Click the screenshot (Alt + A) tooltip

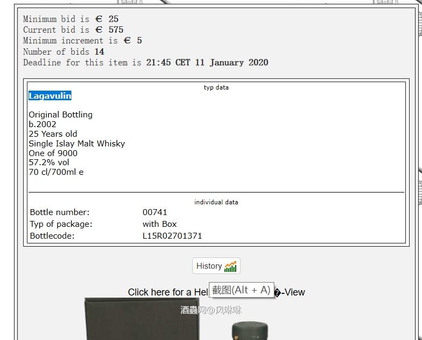tap(241, 290)
